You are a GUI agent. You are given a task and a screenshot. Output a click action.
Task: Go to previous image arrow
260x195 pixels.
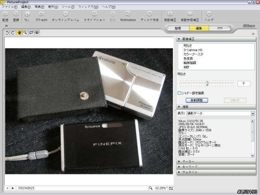7,188
